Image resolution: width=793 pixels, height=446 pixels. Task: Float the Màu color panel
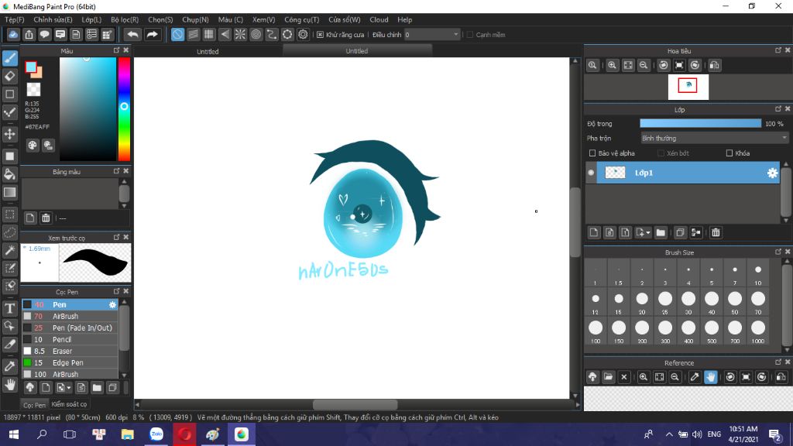pos(116,50)
